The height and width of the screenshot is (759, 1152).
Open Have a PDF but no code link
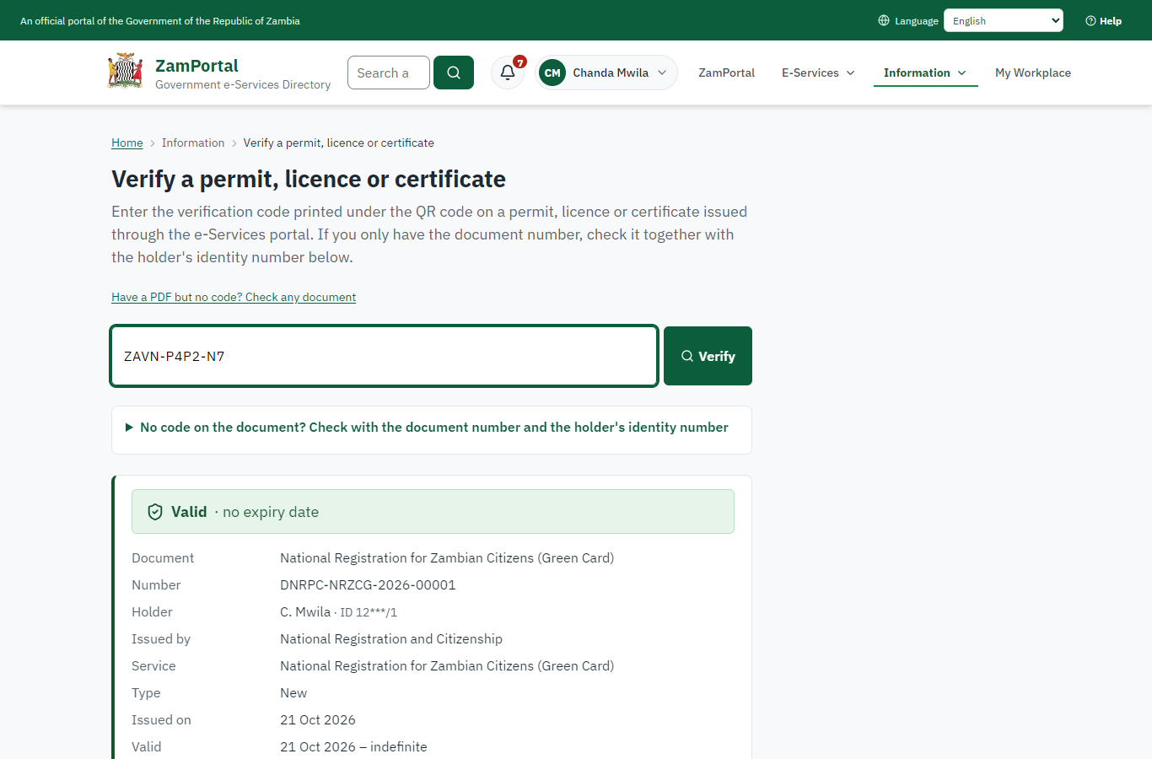coord(234,297)
